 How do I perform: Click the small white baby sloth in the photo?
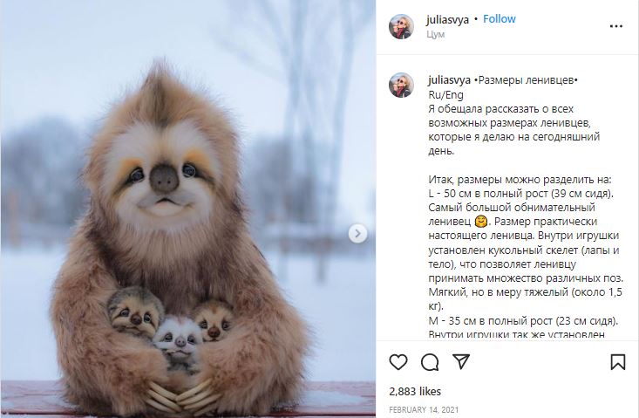coord(178,340)
